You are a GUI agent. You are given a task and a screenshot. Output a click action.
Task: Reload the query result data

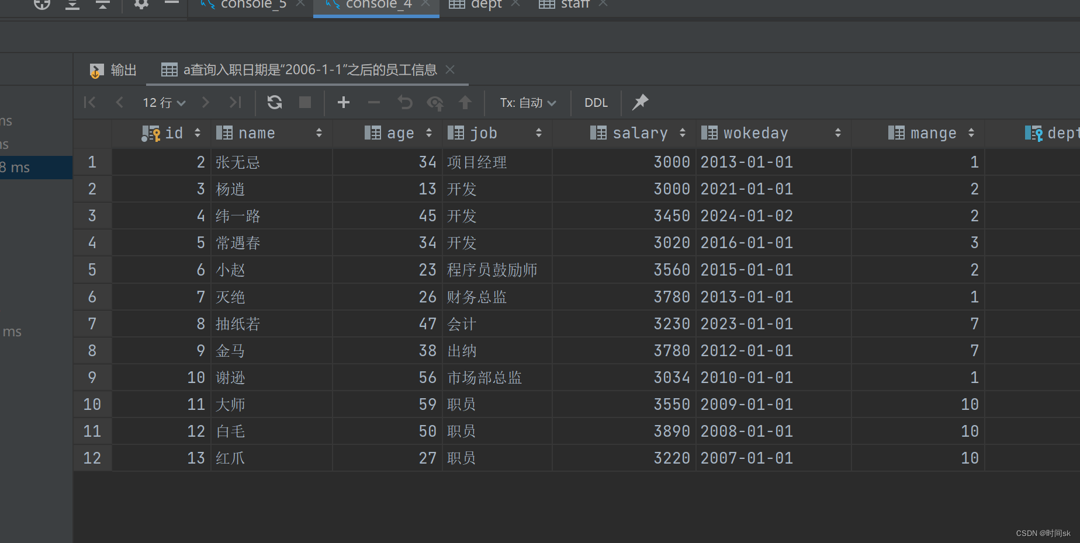pos(275,103)
